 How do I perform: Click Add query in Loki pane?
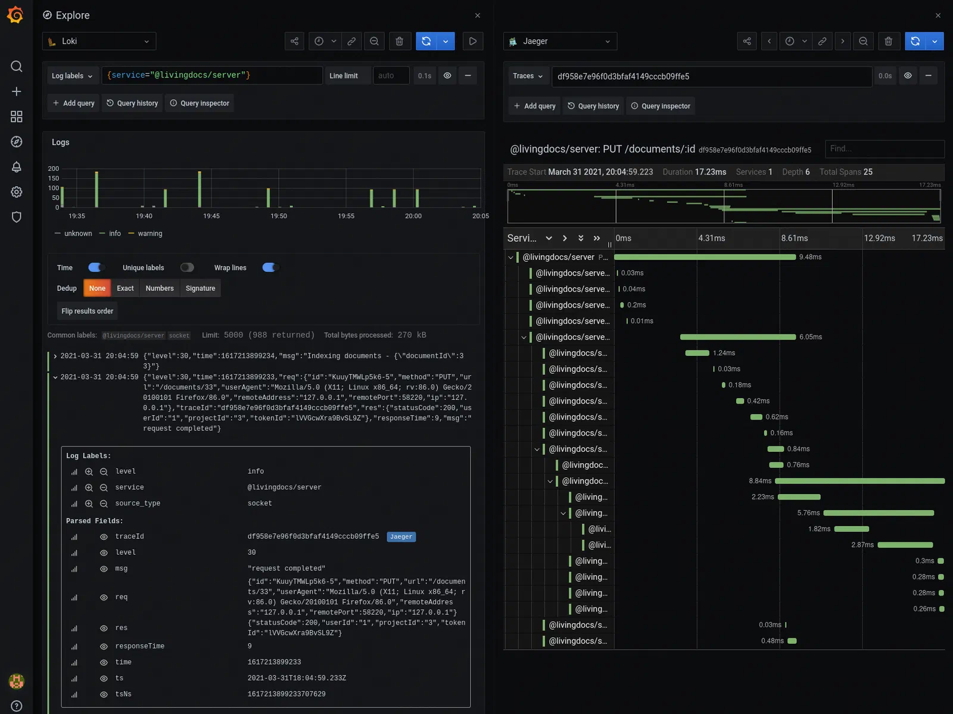coord(73,103)
